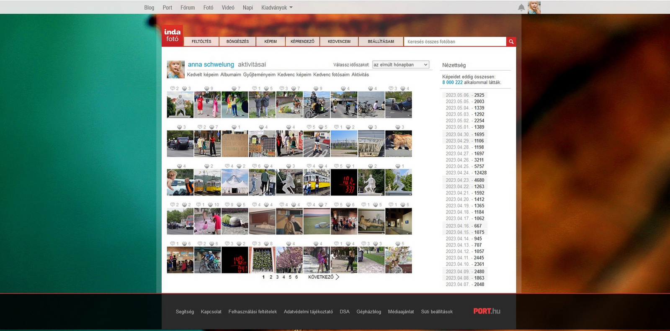The height and width of the screenshot is (331, 670).
Task: Open Adatvédelmi tájékoztató footer link
Action: [308, 312]
